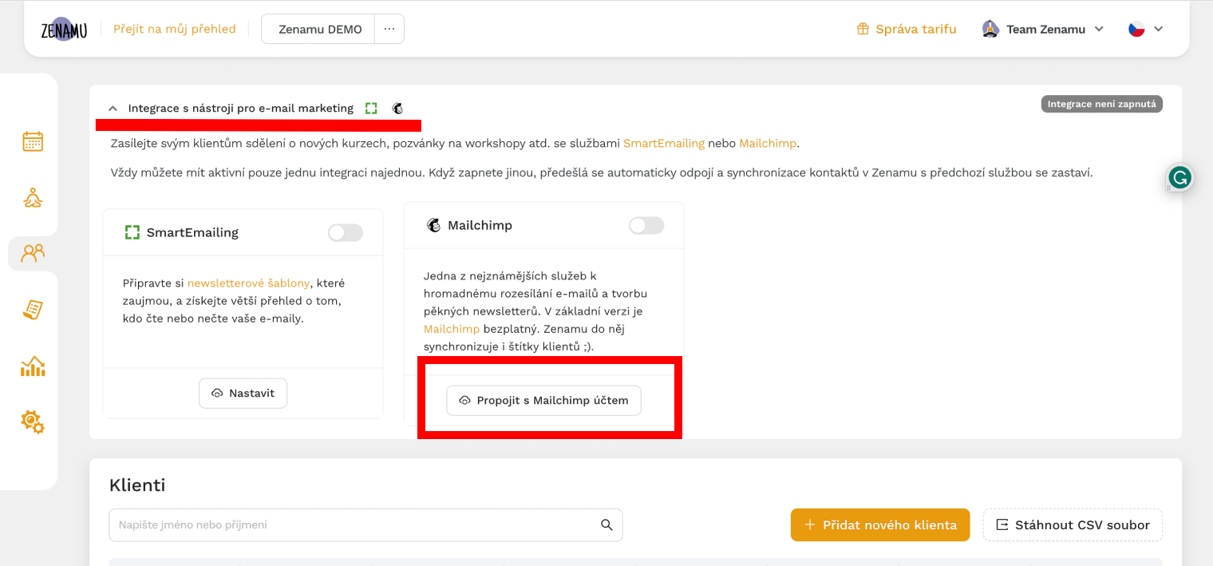Screen dimensions: 1213x566
Task: Click the Nastavit button for SmartEmailing
Action: pos(243,393)
